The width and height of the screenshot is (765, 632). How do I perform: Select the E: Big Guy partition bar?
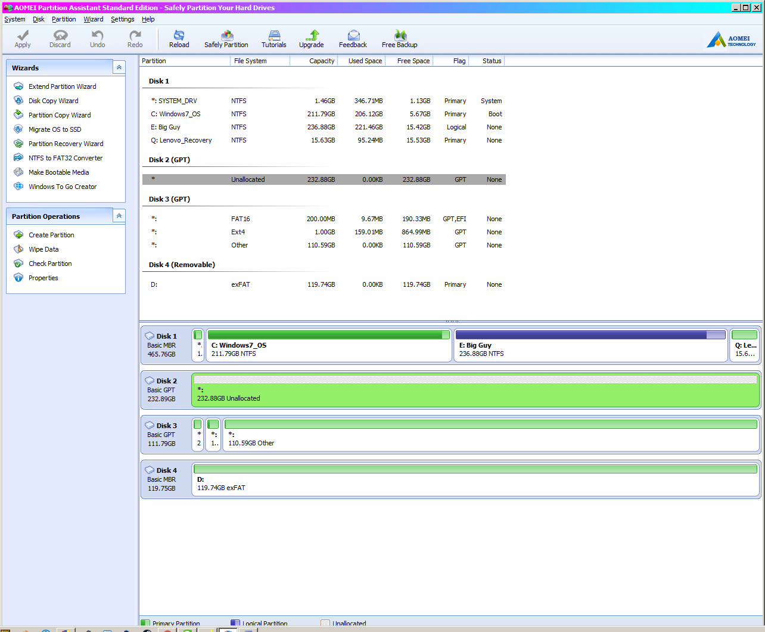tap(590, 346)
